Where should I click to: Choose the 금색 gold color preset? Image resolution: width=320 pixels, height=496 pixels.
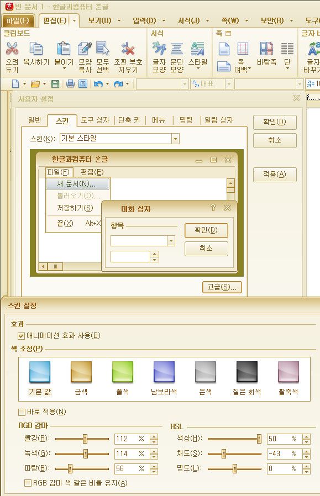pyautogui.click(x=81, y=372)
